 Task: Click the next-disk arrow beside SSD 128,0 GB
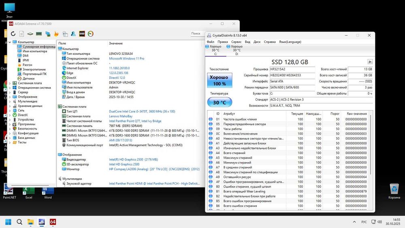(x=370, y=62)
